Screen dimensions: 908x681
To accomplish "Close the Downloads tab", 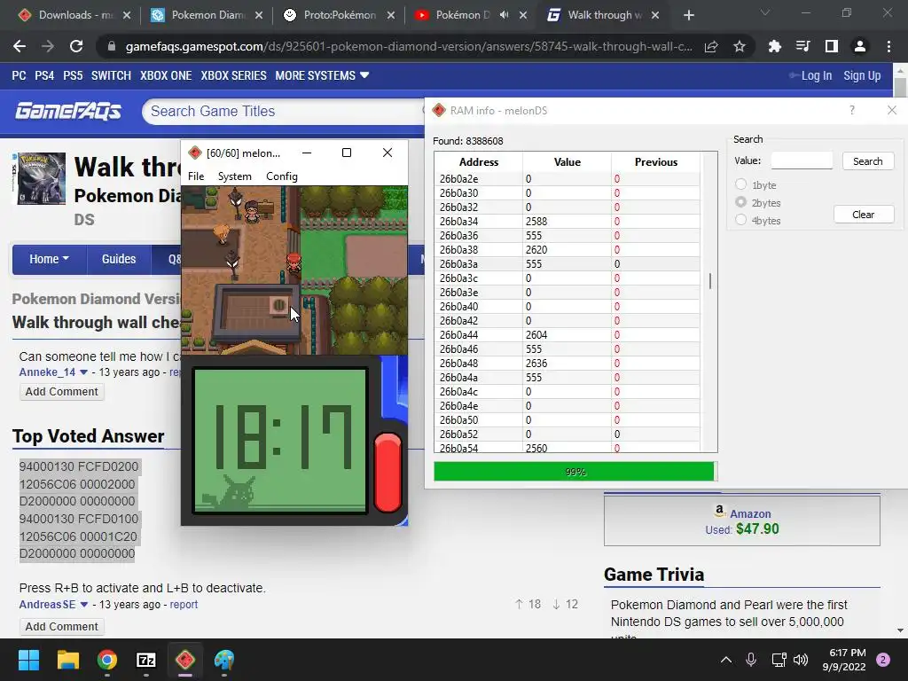I will [x=127, y=15].
